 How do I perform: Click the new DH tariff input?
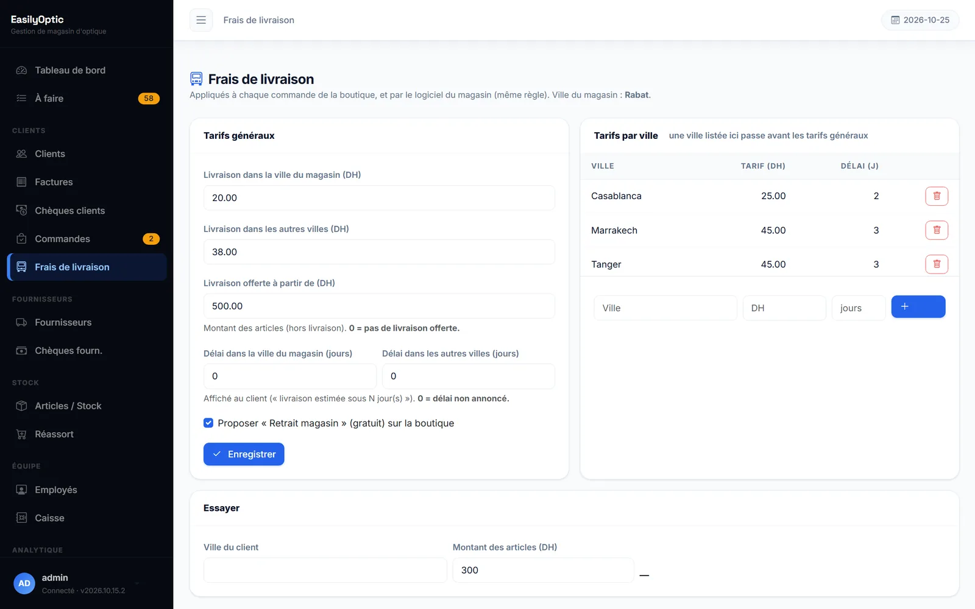tap(784, 308)
